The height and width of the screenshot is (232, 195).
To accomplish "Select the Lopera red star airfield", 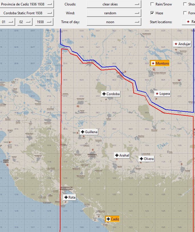I will (162, 94).
